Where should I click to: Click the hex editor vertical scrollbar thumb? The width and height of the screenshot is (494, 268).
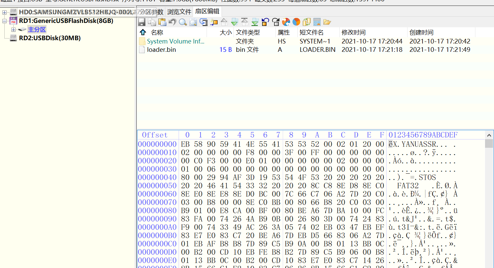[489, 143]
